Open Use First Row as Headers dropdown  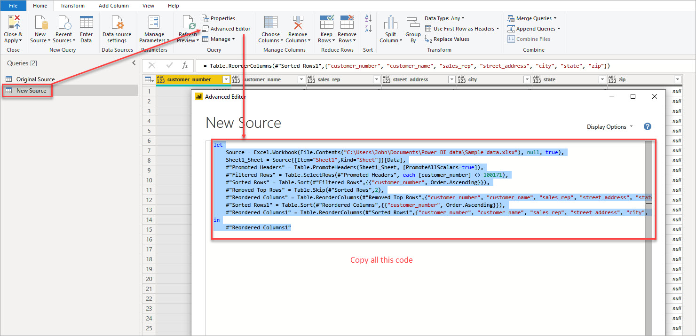462,29
